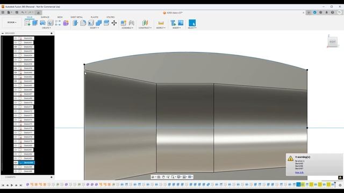Jump timeline to the beginning
The height and width of the screenshot is (193, 344).
(x=3, y=185)
